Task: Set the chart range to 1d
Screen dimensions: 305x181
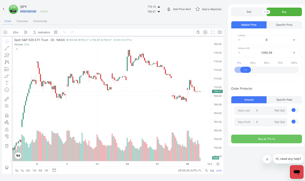Action: click(46, 171)
